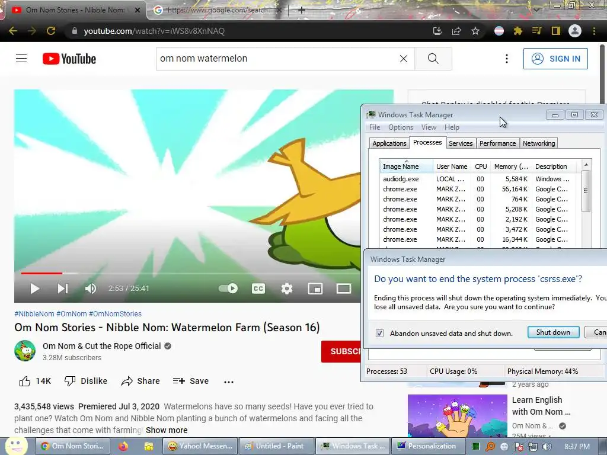The image size is (607, 455).
Task: Switch to the Google search tab
Action: 216,10
